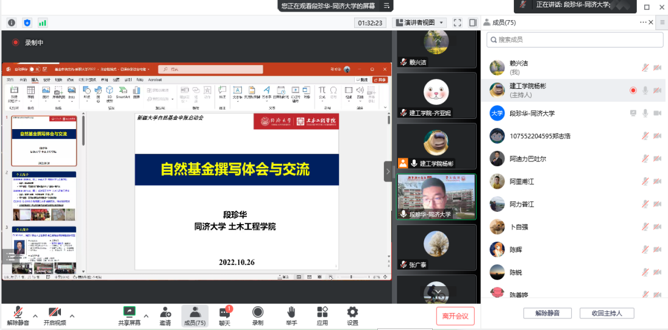
Task: Open the Apps (应用) menu
Action: click(322, 315)
